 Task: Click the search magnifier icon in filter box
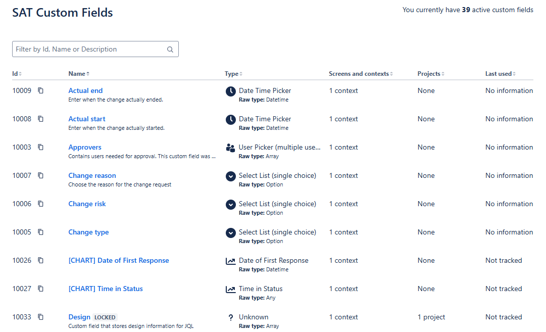click(170, 50)
